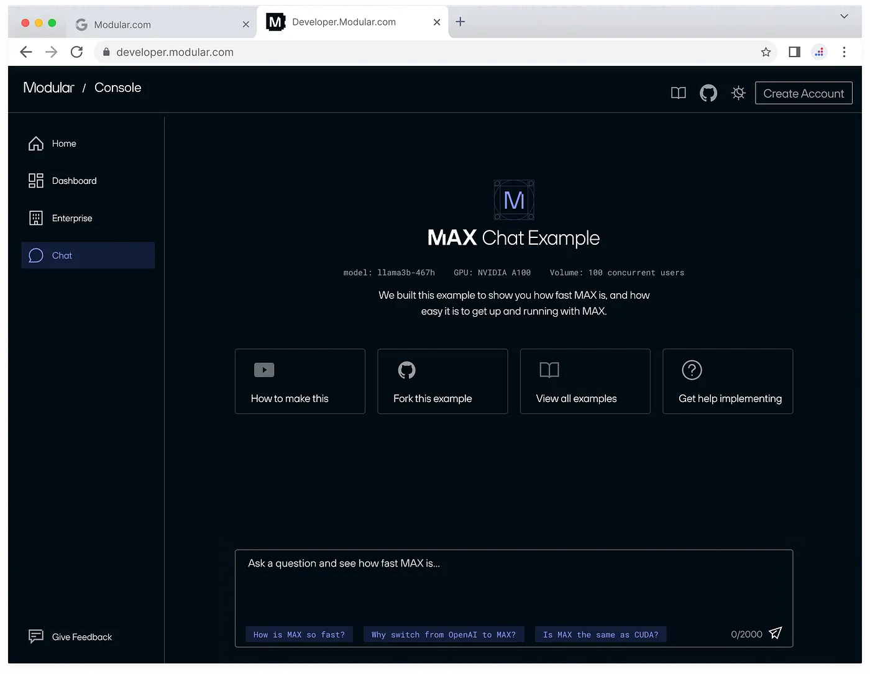Open the colorful dots extension icon
Screen dimensions: 870x674
click(820, 52)
